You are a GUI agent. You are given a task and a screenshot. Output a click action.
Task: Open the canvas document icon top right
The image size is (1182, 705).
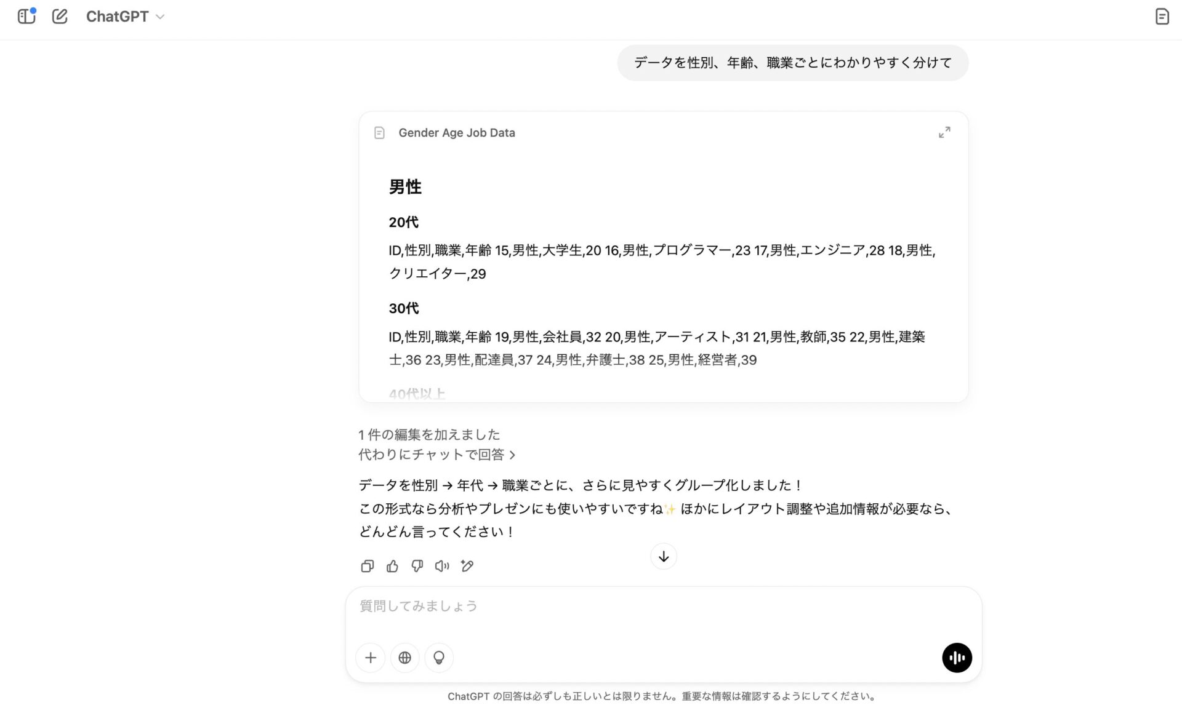pyautogui.click(x=1162, y=17)
